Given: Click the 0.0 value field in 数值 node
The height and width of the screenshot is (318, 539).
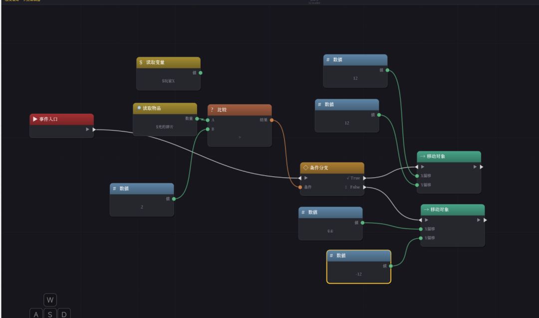Looking at the screenshot, I should click(x=330, y=231).
